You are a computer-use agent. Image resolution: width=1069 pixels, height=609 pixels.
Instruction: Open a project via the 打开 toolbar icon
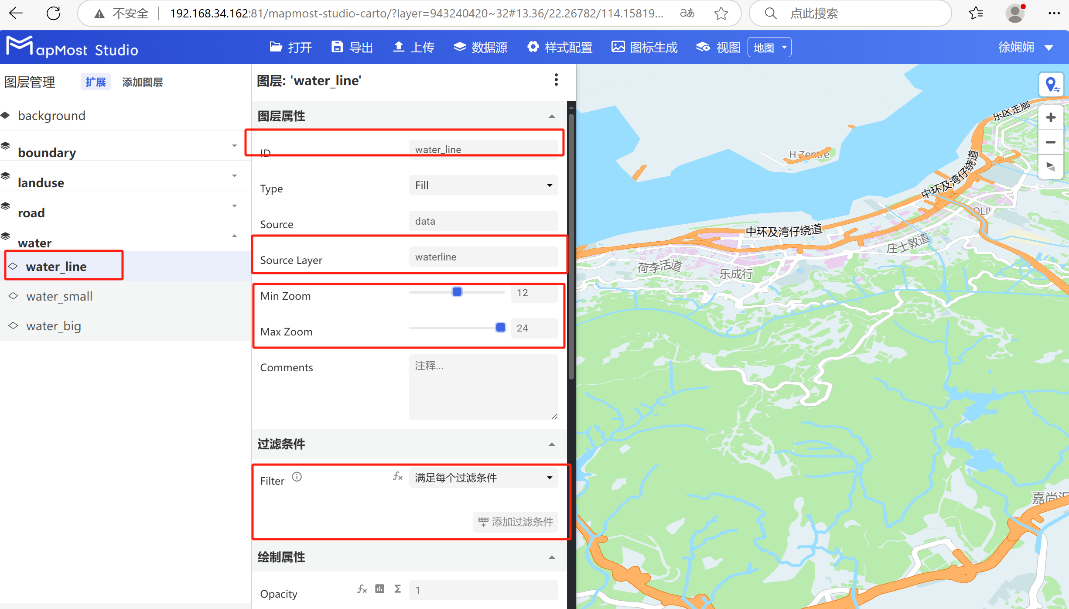tap(290, 47)
